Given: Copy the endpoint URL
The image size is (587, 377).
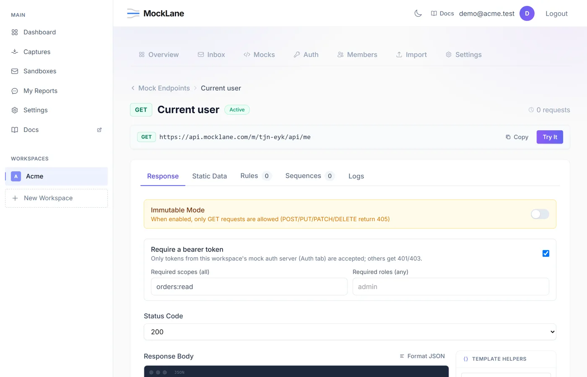Looking at the screenshot, I should point(517,137).
